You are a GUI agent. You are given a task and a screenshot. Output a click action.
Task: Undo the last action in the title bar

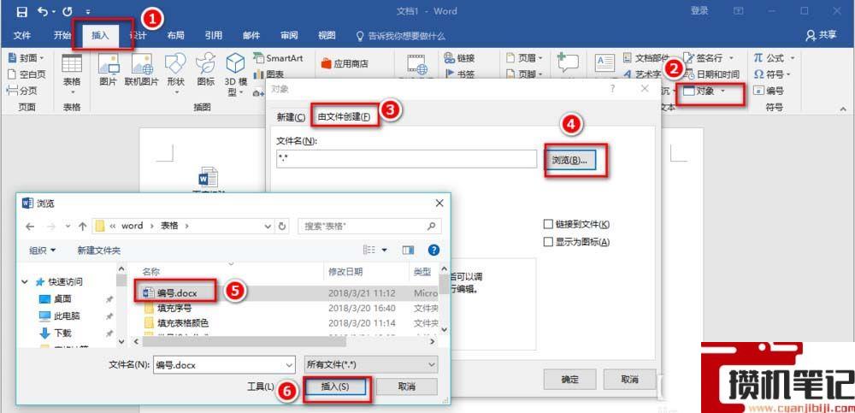[44, 11]
